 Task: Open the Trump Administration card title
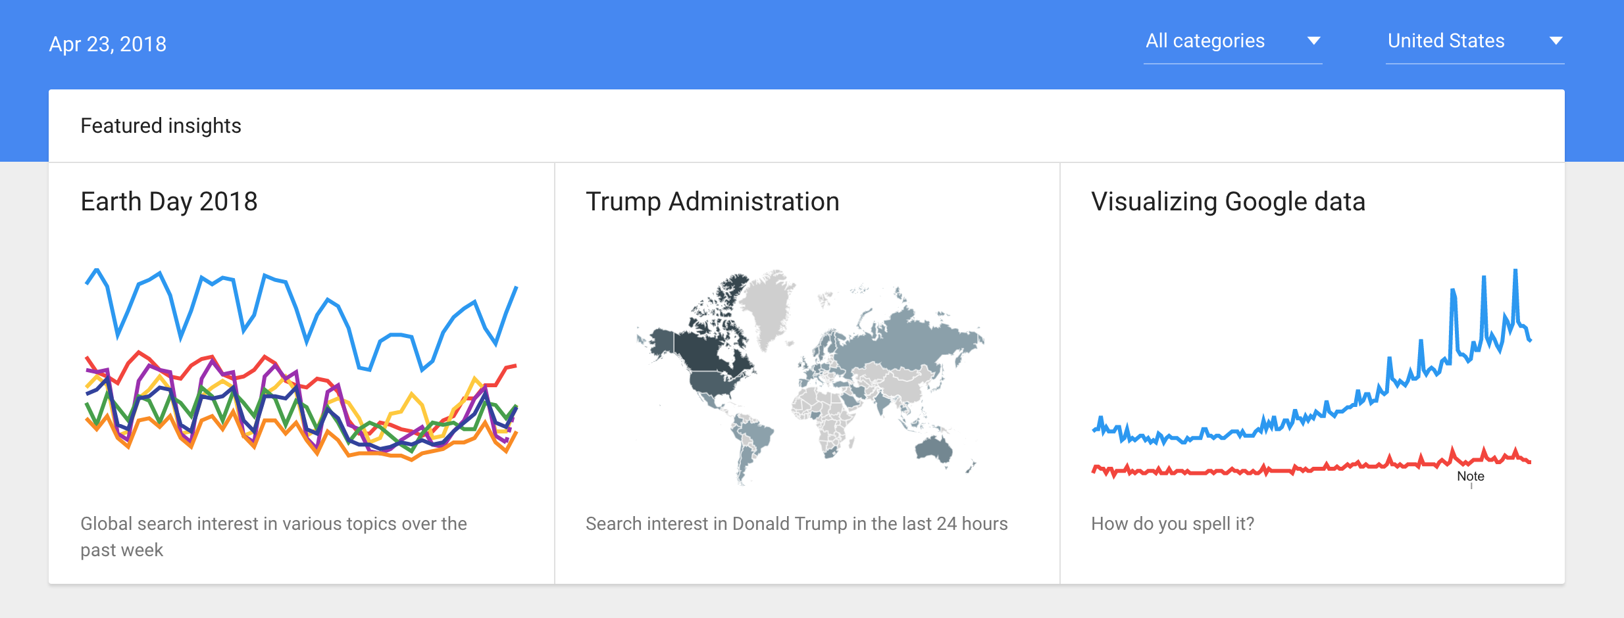[713, 202]
